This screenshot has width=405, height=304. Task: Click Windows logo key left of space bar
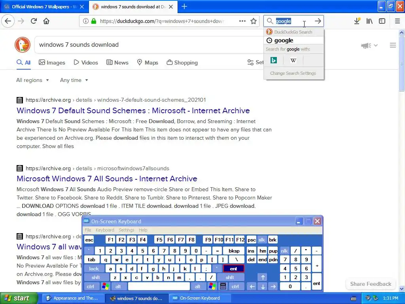click(x=106, y=286)
